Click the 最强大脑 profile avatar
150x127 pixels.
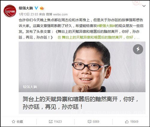(x=10, y=11)
